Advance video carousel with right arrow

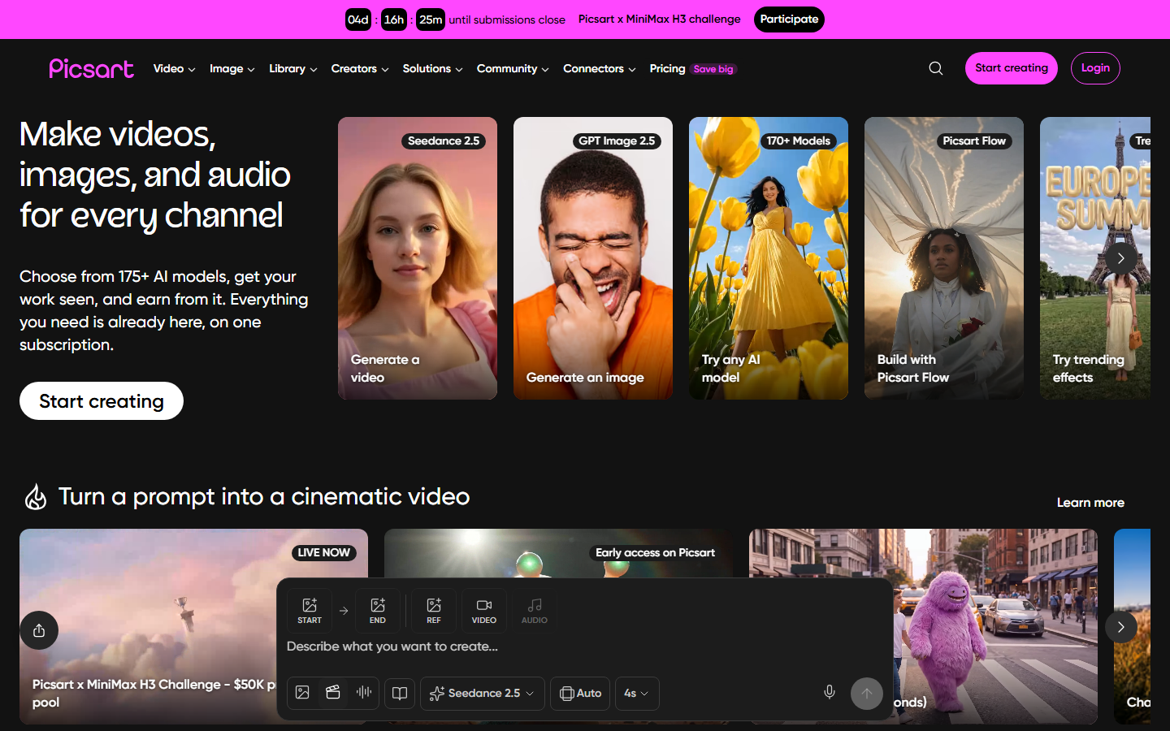[1121, 627]
